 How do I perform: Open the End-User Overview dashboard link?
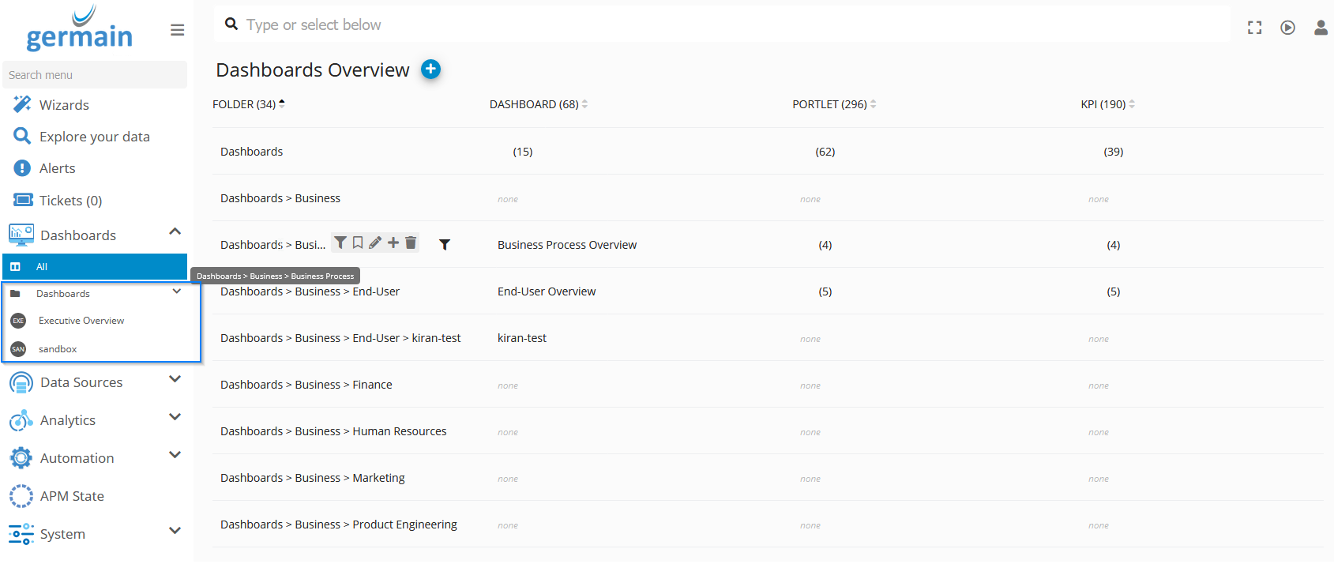pyautogui.click(x=547, y=291)
